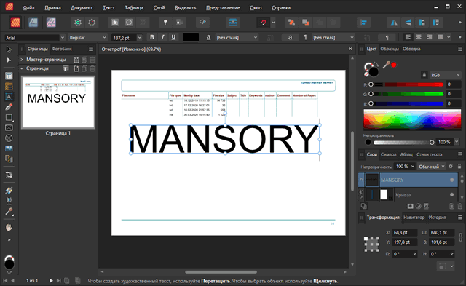
Task: Pick color with the Color panel eyedropper
Action: pos(386,65)
